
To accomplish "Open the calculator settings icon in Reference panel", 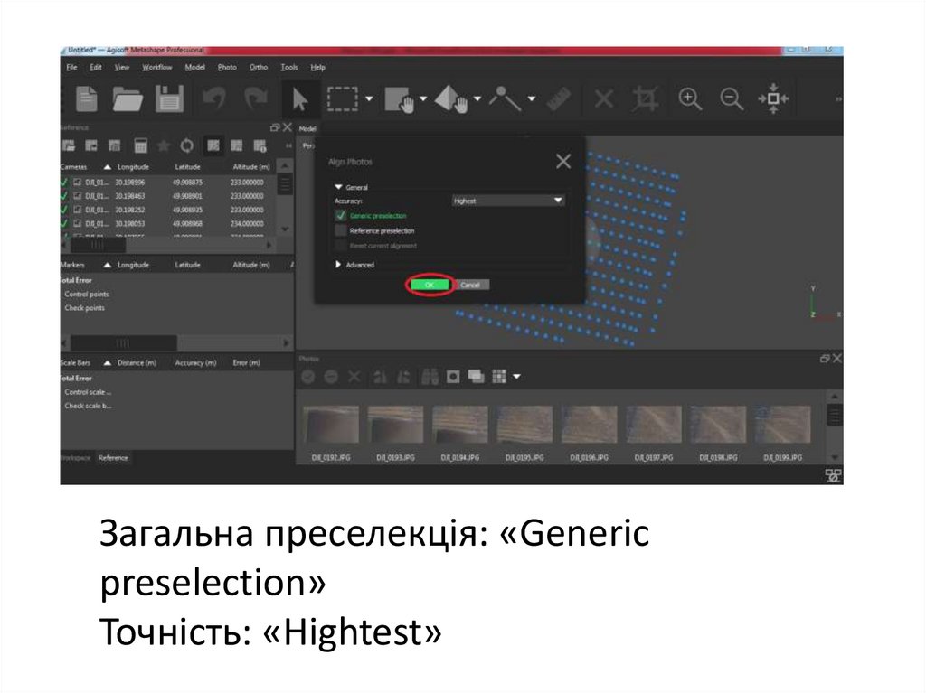I will pyautogui.click(x=140, y=145).
